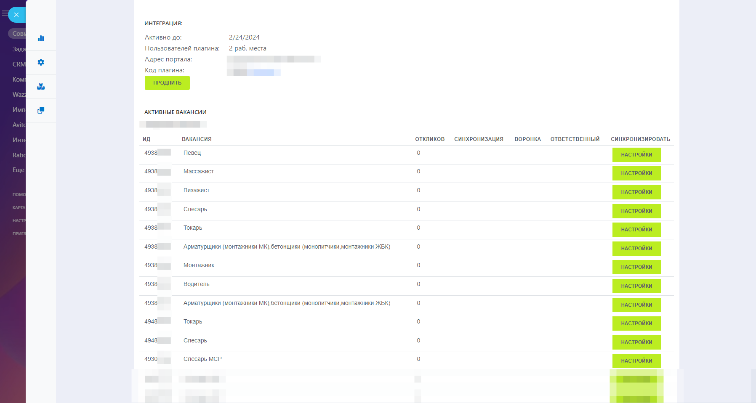The width and height of the screenshot is (756, 403).
Task: Open the Avito item in the left menu
Action: [19, 125]
